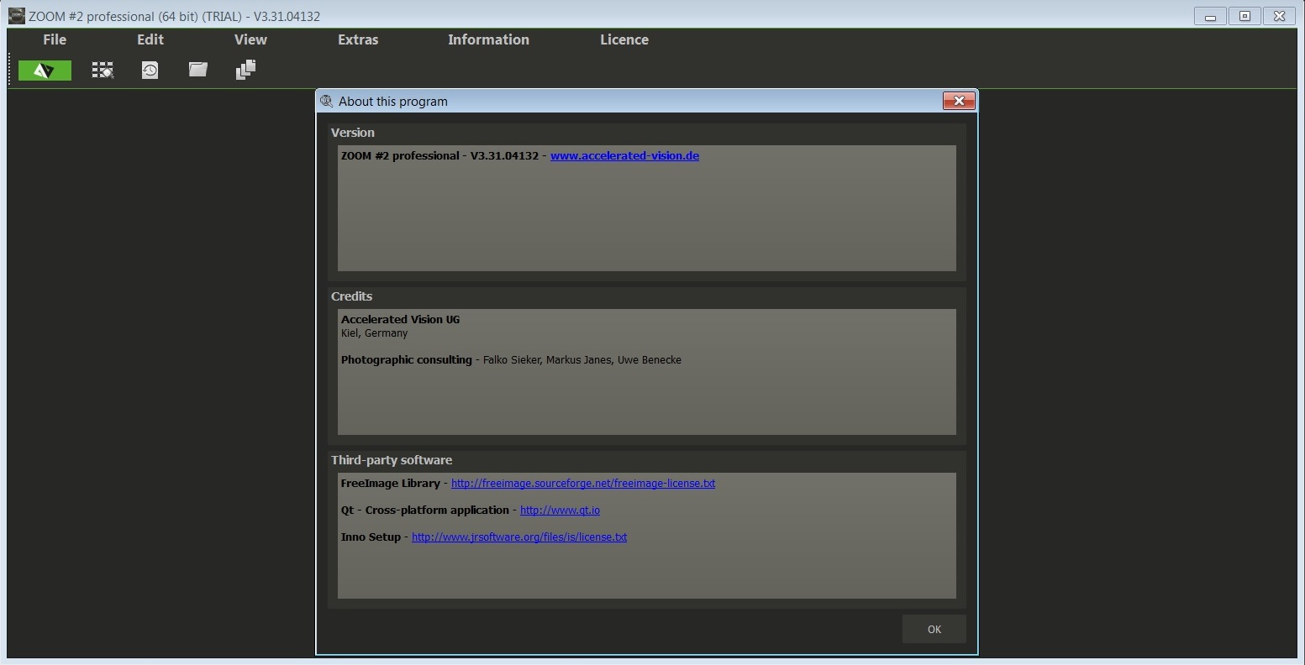This screenshot has width=1305, height=665.
Task: Close the About this program dialog
Action: [x=959, y=101]
